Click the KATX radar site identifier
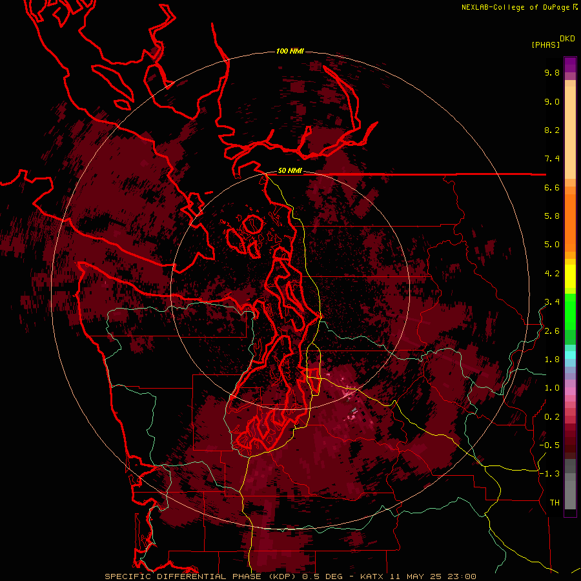Image resolution: width=581 pixels, height=581 pixels. [x=372, y=576]
